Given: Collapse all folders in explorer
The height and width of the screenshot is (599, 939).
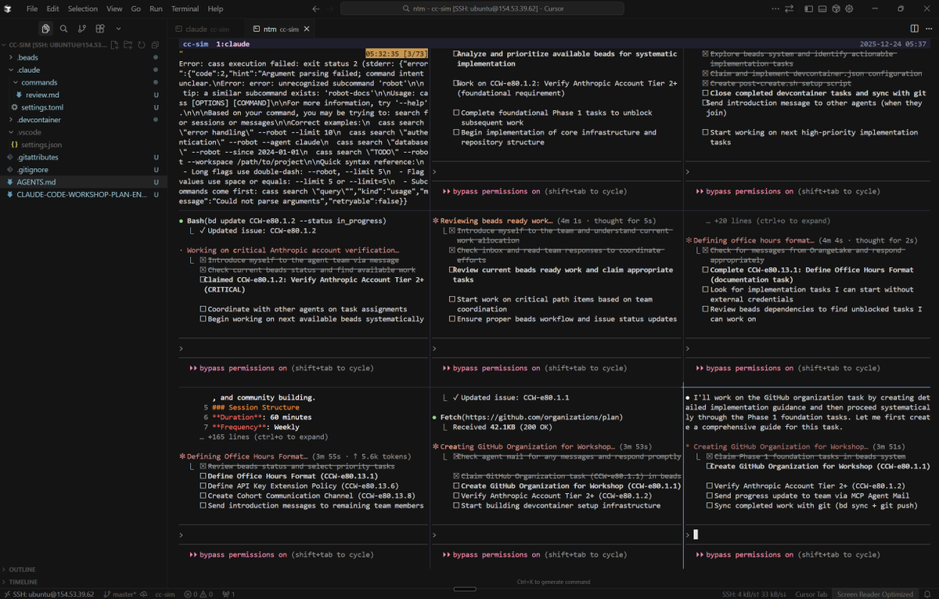Looking at the screenshot, I should pyautogui.click(x=155, y=45).
